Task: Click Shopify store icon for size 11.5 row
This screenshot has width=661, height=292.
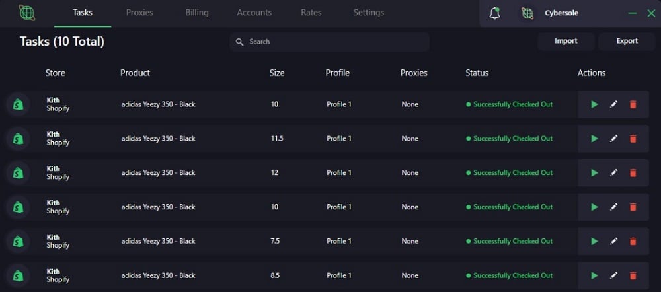Action: [18, 139]
